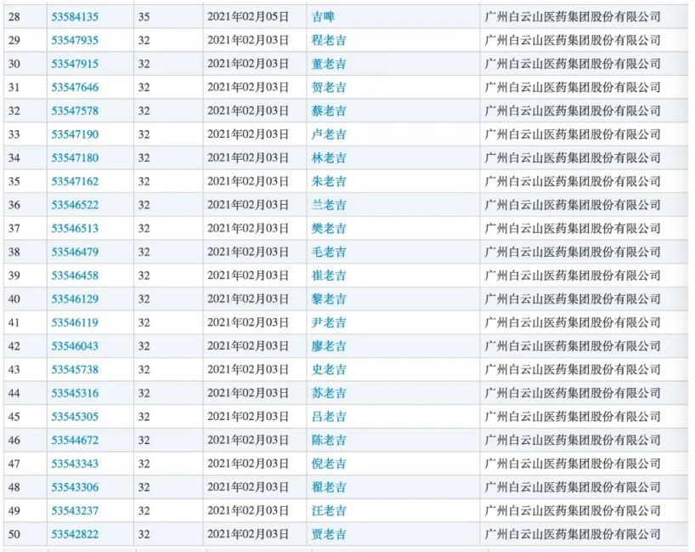Click application number 53544672
Image resolution: width=695 pixels, height=552 pixels.
[75, 441]
